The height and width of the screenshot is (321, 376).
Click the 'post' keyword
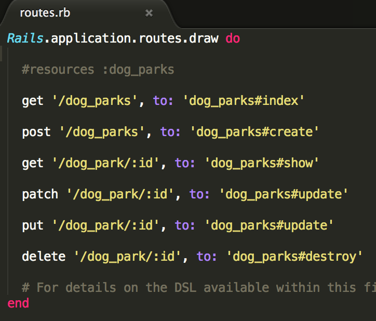pyautogui.click(x=36, y=132)
